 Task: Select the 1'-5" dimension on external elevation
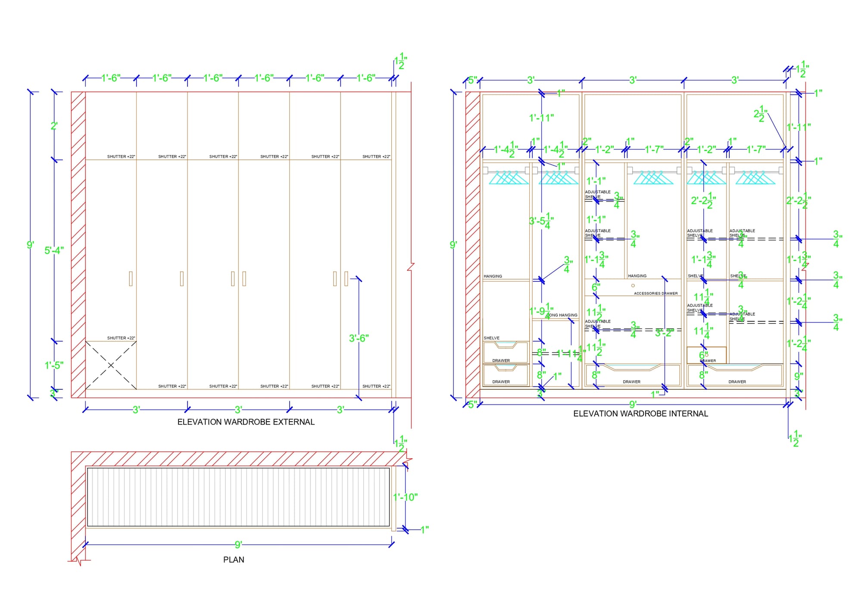(54, 366)
